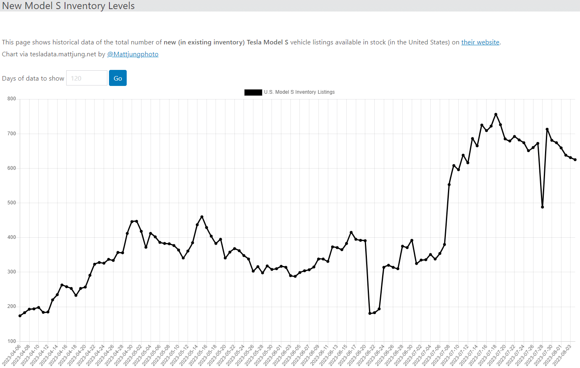
Task: Click the 'New Model S Inventory Levels' heading
Action: 68,6
